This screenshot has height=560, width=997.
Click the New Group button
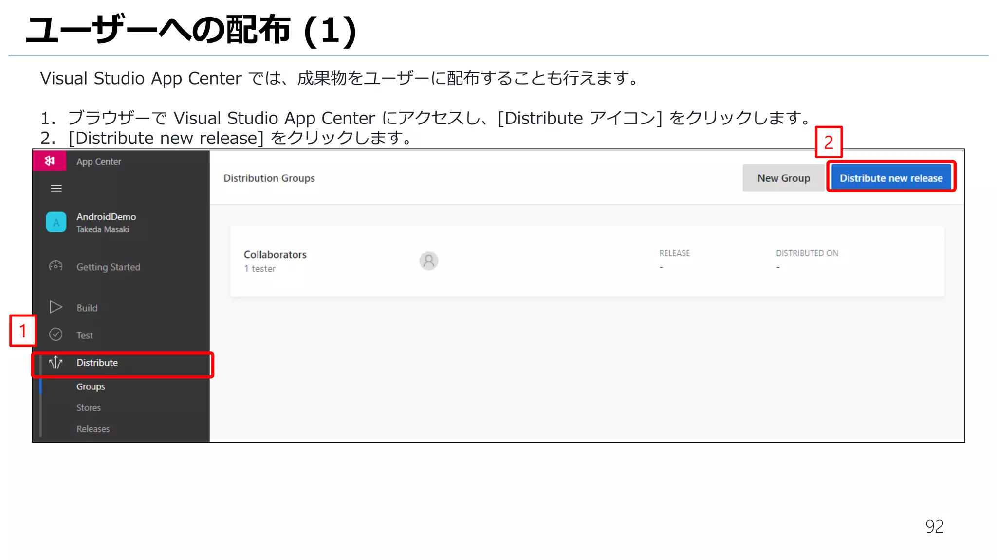click(783, 178)
